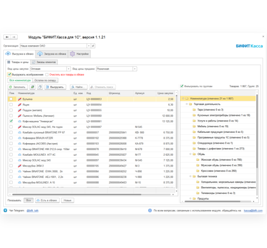Check the box for Бутылка row
The width and height of the screenshot is (267, 248).
click(11, 99)
